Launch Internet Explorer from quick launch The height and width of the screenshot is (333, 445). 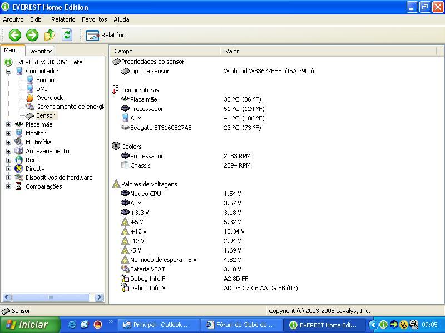click(x=72, y=325)
